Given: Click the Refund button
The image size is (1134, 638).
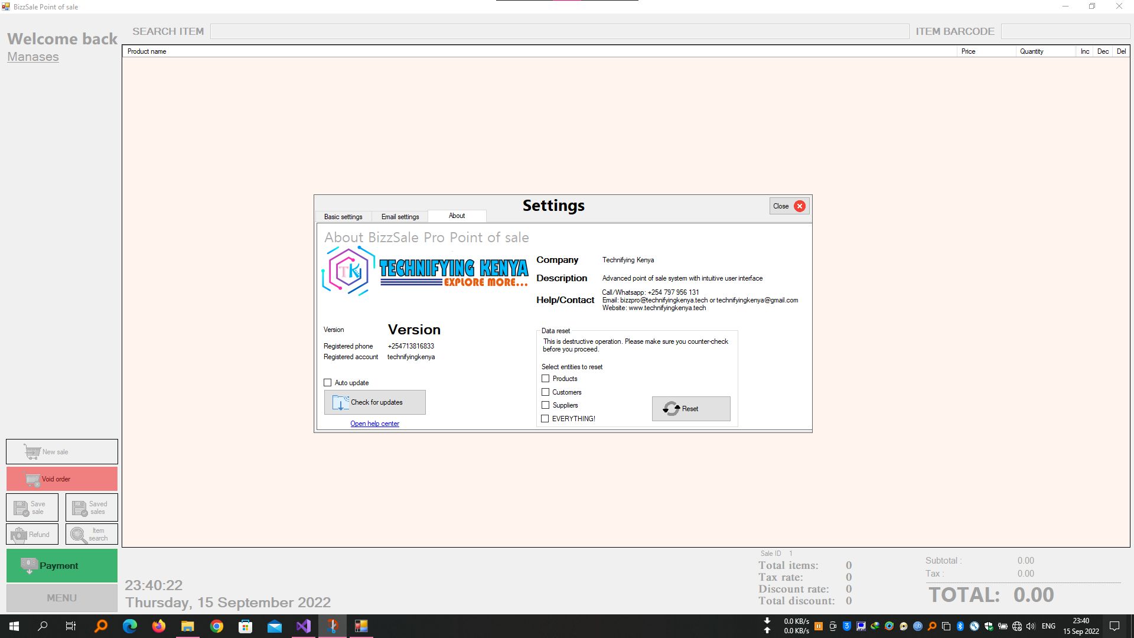Looking at the screenshot, I should [32, 534].
